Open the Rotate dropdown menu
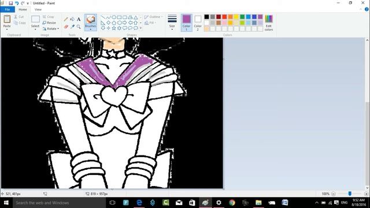 (58, 28)
